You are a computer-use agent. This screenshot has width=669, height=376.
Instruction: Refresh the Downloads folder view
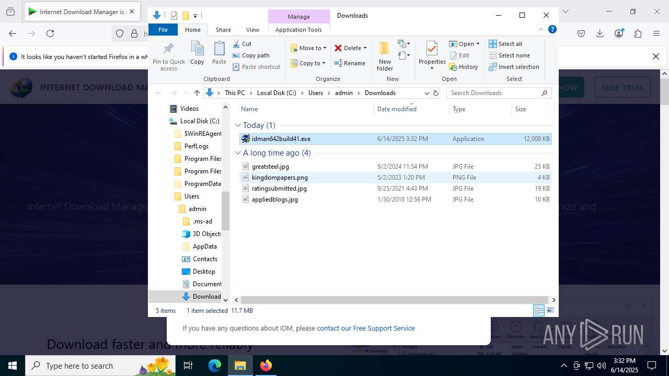click(436, 93)
